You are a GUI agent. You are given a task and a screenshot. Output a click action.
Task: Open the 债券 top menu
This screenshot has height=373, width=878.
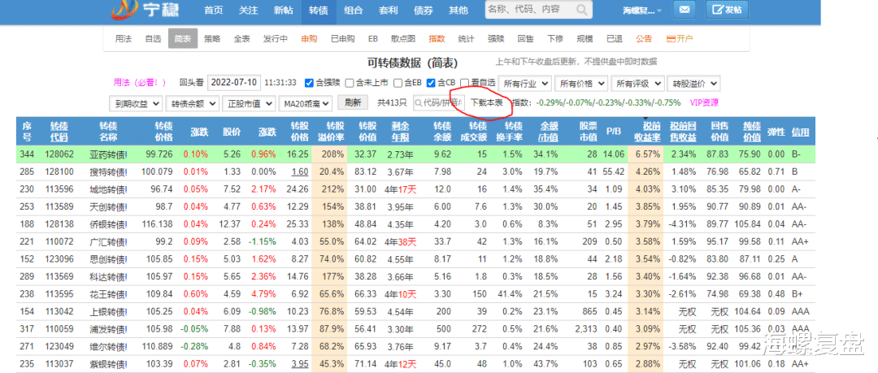tap(423, 10)
